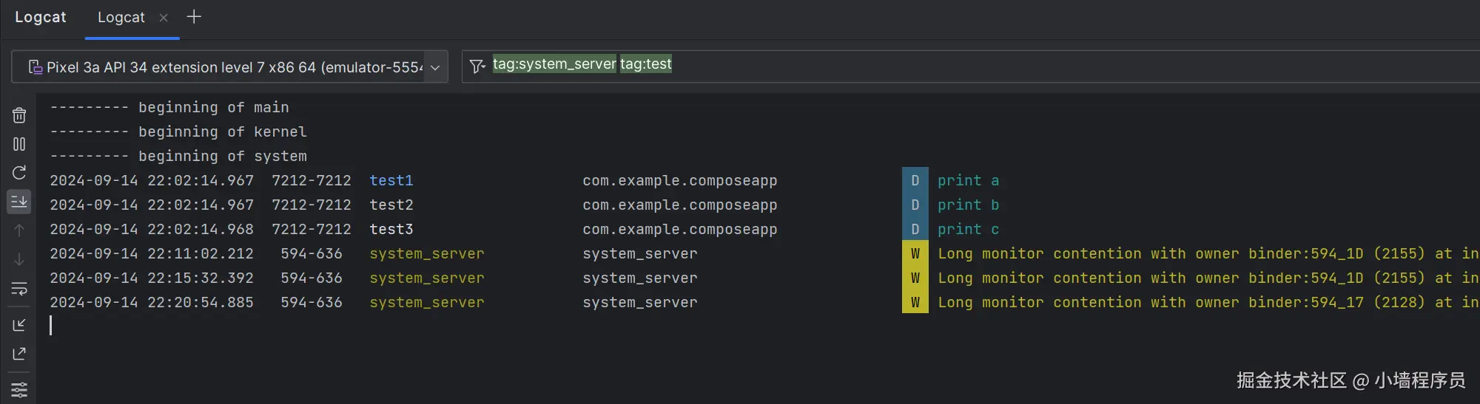Screen dimensions: 1480x404
Task: Click the previous occurrence up arrow
Action: pyautogui.click(x=19, y=230)
